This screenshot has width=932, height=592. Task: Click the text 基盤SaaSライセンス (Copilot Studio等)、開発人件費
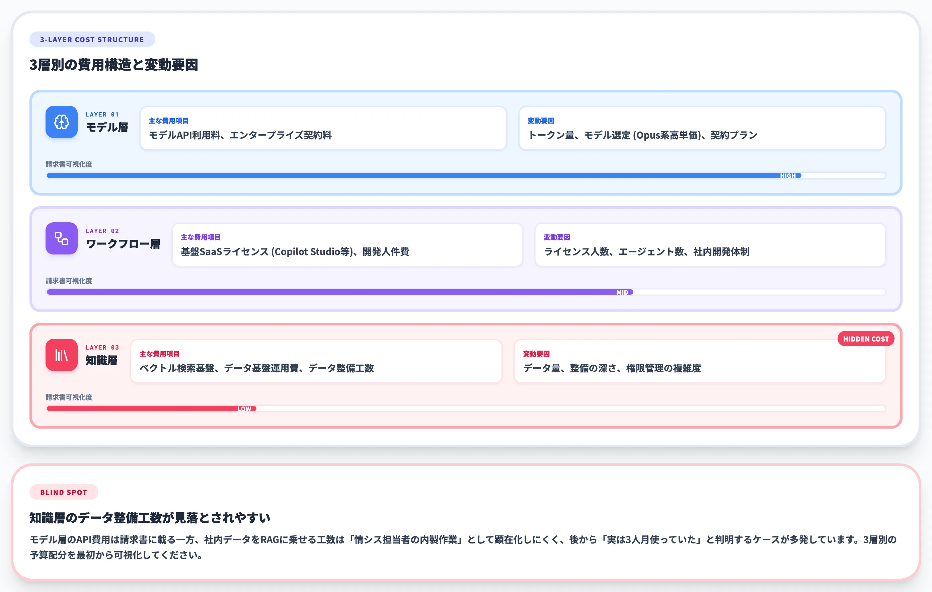click(295, 252)
